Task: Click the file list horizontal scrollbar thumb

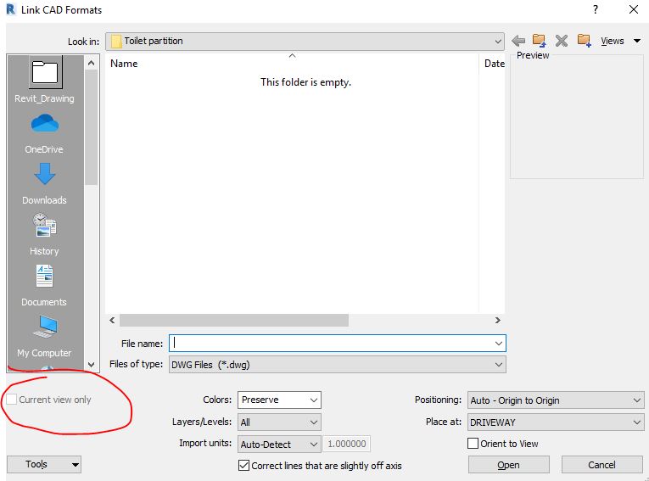Action: click(234, 320)
